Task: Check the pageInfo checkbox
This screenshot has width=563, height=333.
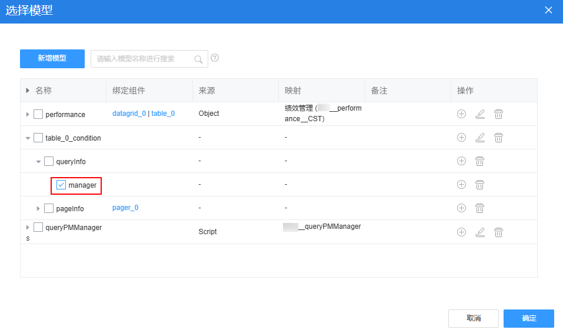Action: point(49,208)
